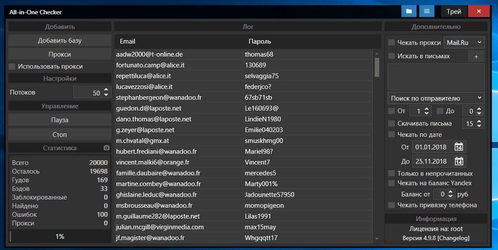
Task: Open the blue hamburger menu icon
Action: point(427,11)
